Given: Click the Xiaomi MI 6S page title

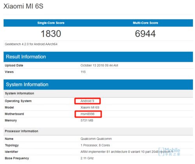Looking at the screenshot, I should pos(23,6).
